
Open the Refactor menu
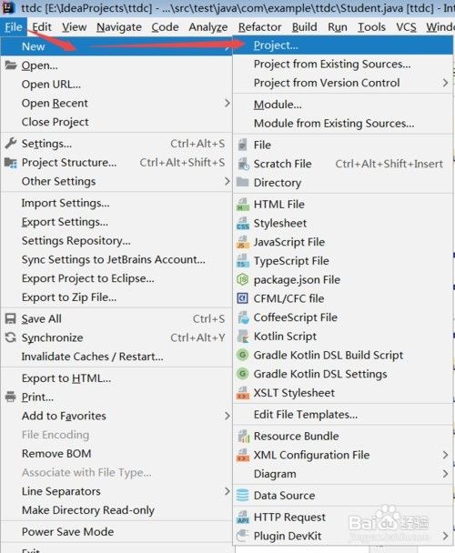259,27
